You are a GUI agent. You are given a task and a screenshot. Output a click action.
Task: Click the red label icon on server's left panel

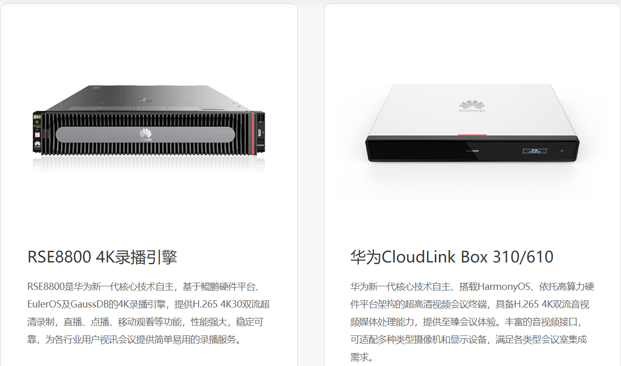click(x=37, y=135)
